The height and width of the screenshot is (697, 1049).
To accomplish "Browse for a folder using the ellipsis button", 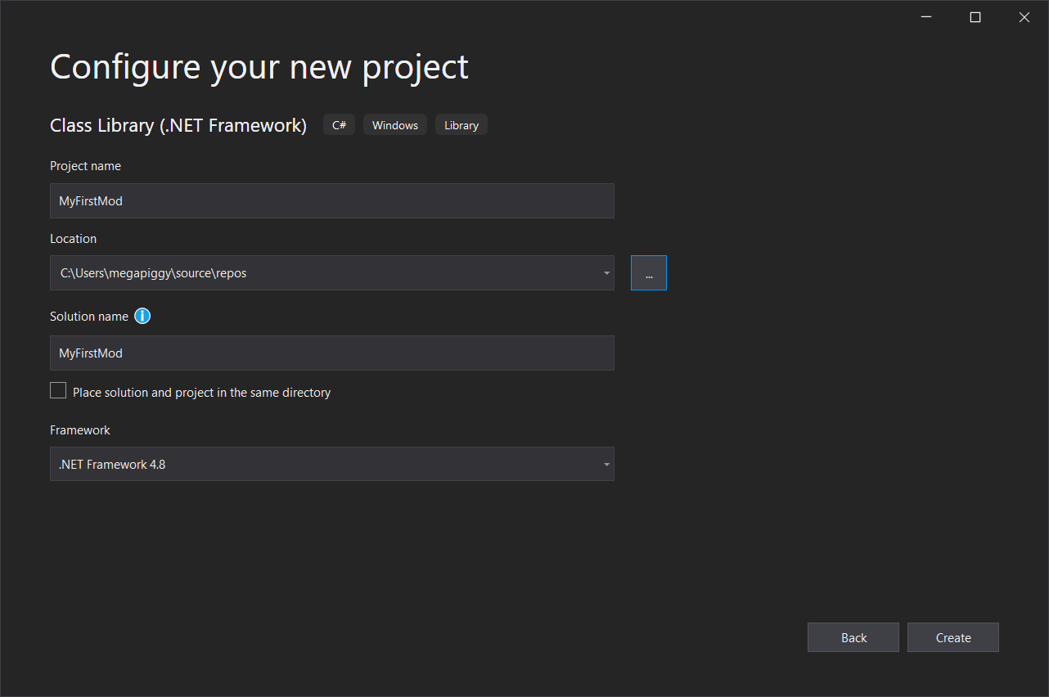I will 648,272.
